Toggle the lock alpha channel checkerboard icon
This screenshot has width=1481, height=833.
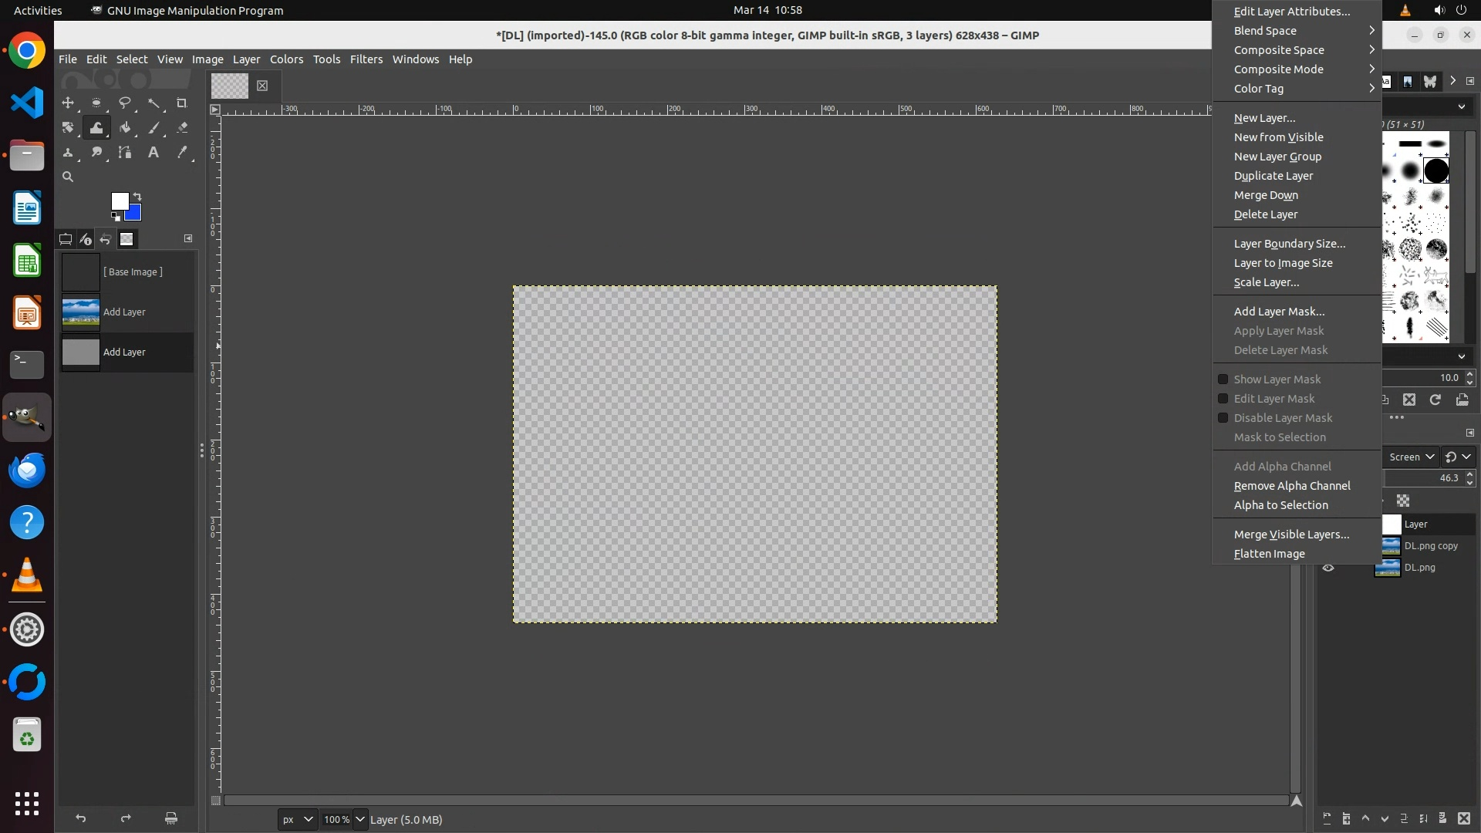click(x=1403, y=501)
